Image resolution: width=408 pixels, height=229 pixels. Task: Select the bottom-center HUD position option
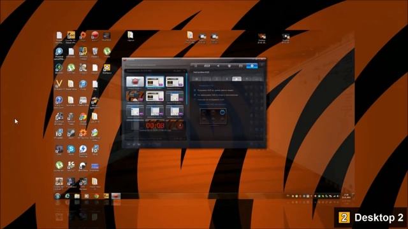[213, 120]
